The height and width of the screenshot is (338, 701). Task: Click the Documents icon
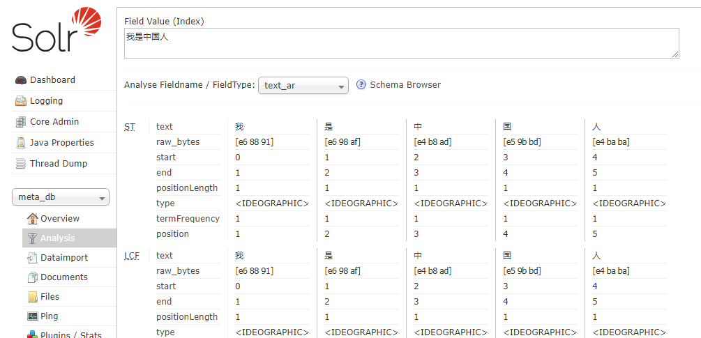point(32,277)
